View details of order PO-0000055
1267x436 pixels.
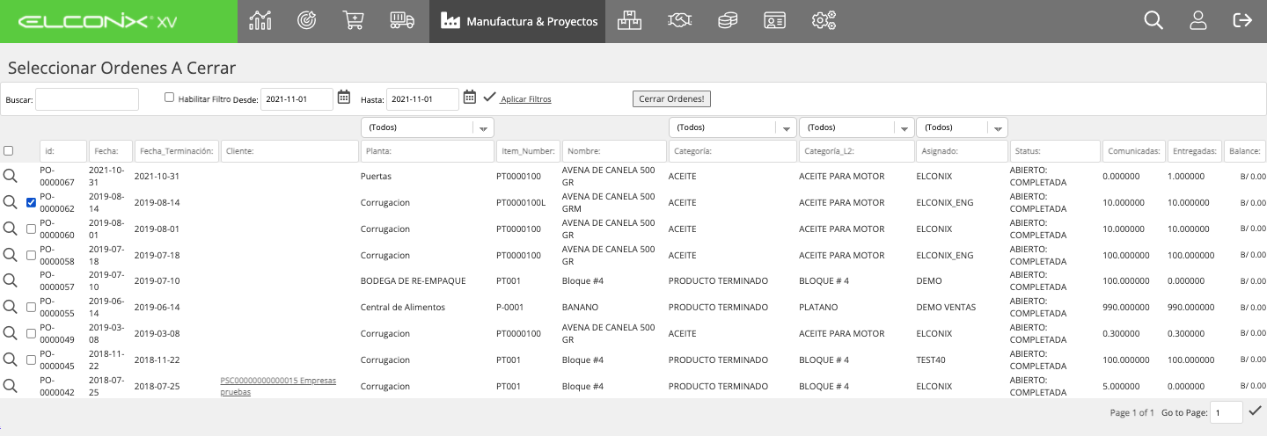10,307
